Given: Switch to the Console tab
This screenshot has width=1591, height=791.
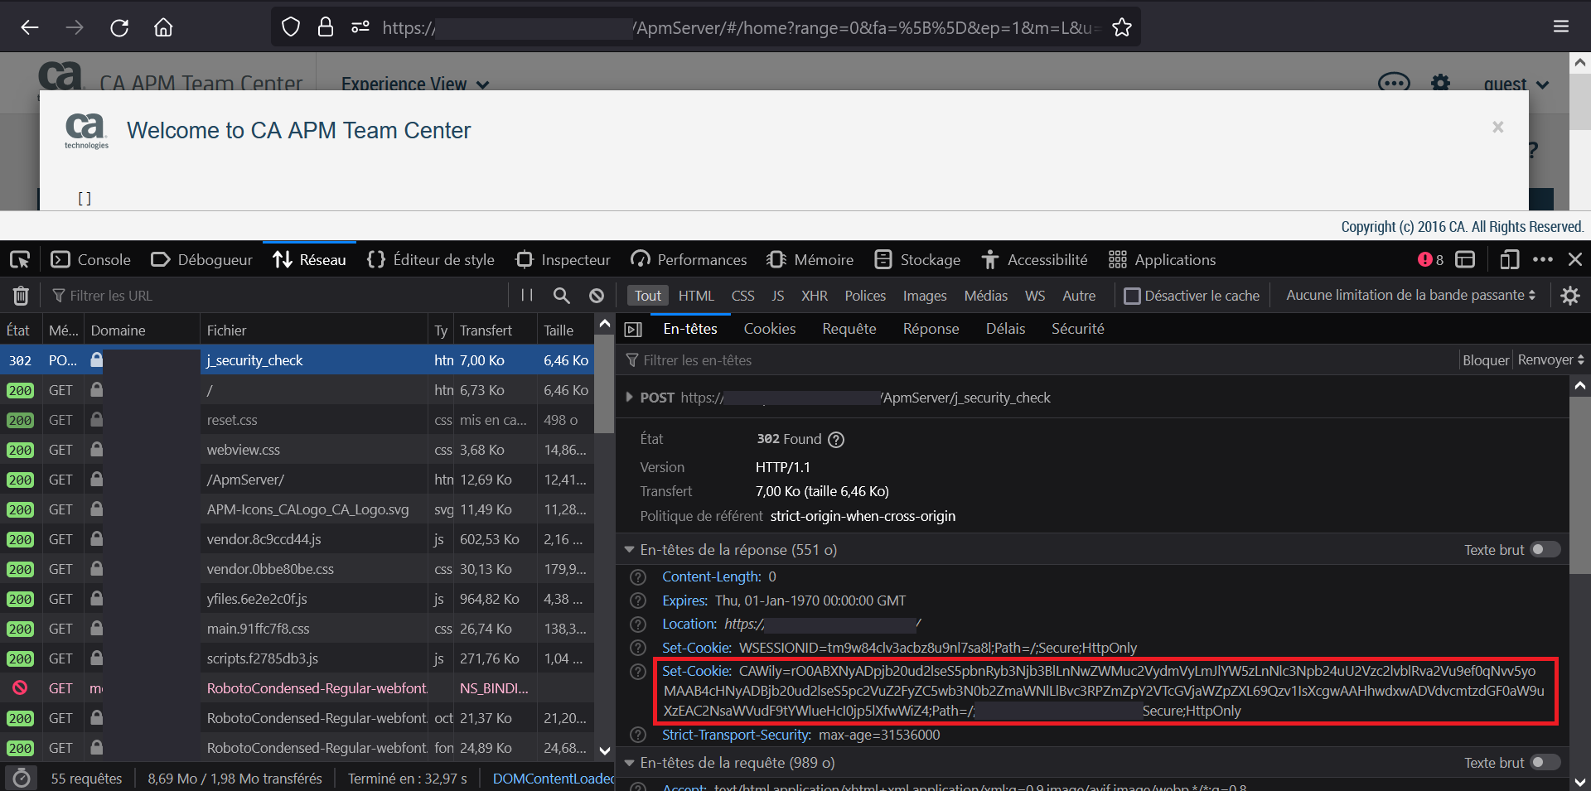Looking at the screenshot, I should [90, 260].
